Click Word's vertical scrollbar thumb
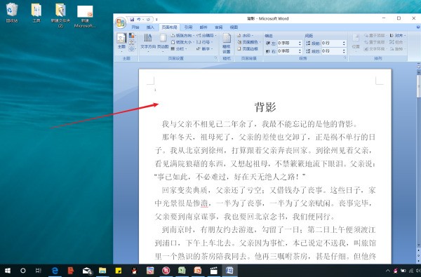The width and height of the screenshot is (421, 277). 419,86
